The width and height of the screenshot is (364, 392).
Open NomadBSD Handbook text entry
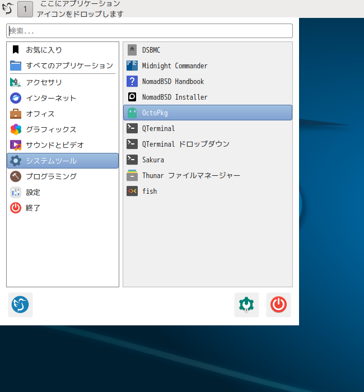(x=173, y=81)
